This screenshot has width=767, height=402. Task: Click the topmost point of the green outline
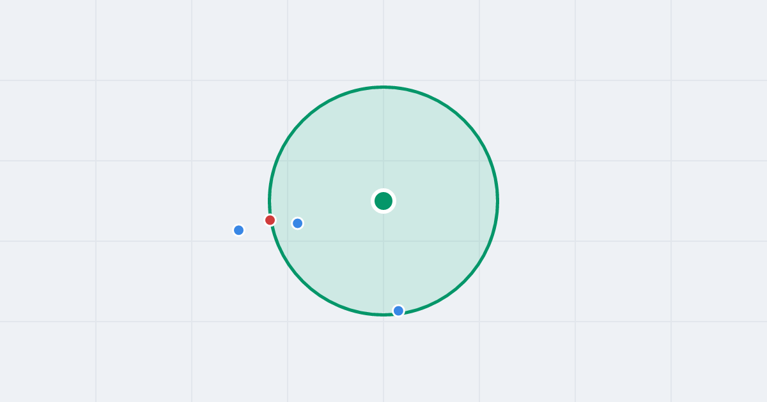[x=383, y=87]
